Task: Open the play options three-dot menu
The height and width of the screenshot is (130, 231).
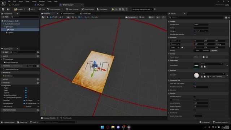Action: 127,9
